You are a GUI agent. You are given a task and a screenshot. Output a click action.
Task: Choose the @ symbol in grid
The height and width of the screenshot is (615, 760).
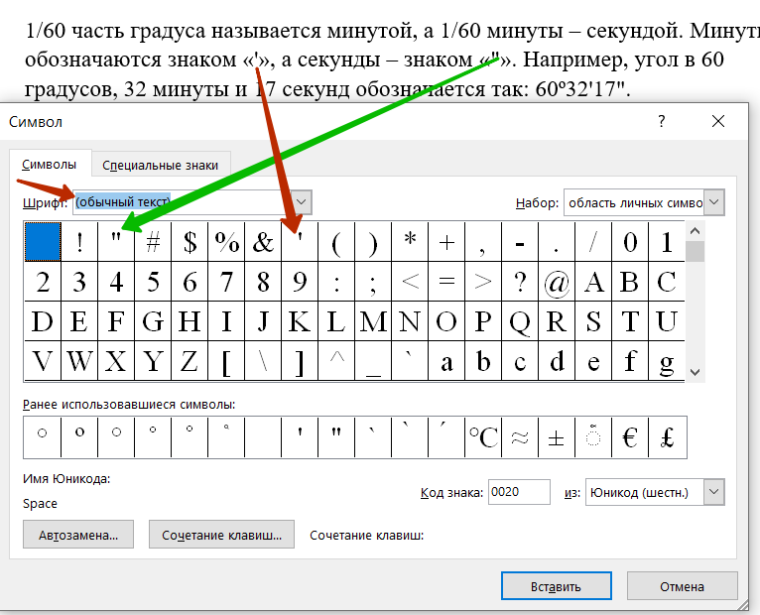click(557, 282)
